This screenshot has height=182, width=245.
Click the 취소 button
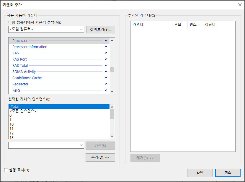point(228,173)
